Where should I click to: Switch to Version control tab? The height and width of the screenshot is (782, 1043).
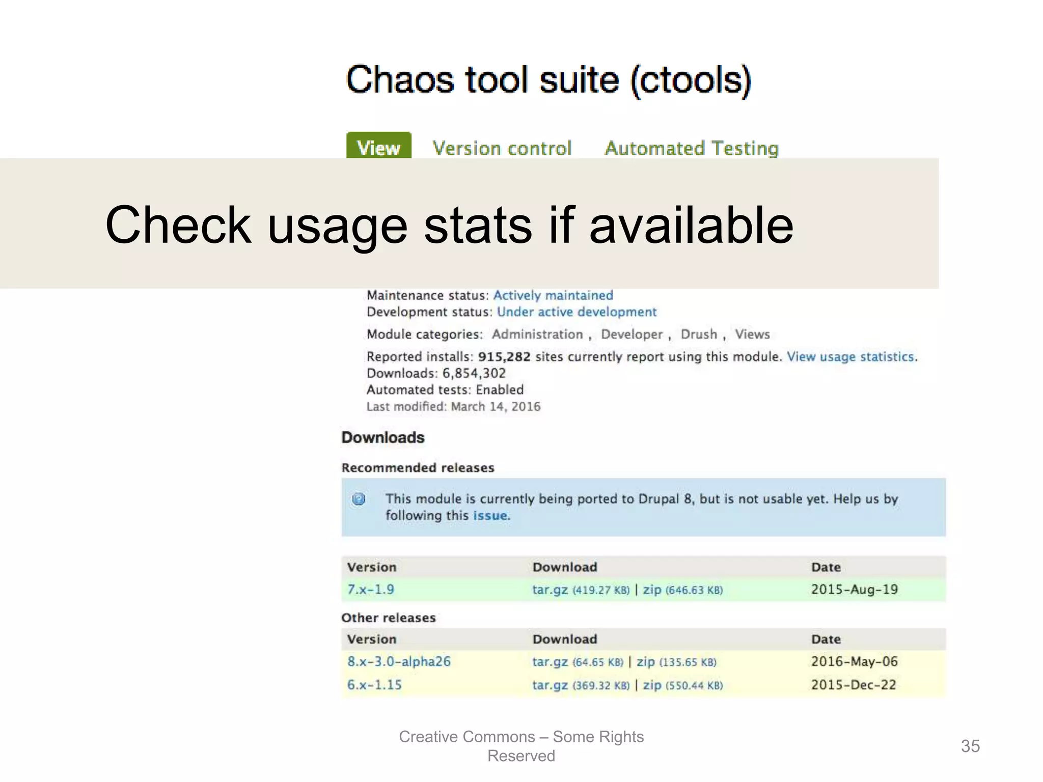[x=502, y=148]
